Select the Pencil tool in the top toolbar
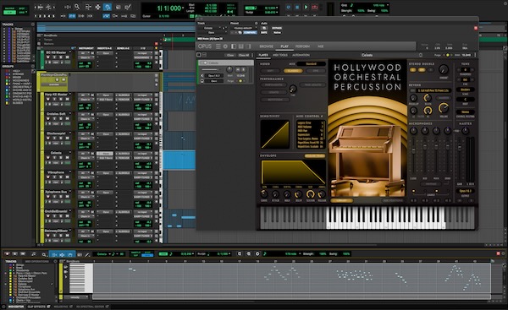The width and height of the screenshot is (508, 310). click(128, 7)
